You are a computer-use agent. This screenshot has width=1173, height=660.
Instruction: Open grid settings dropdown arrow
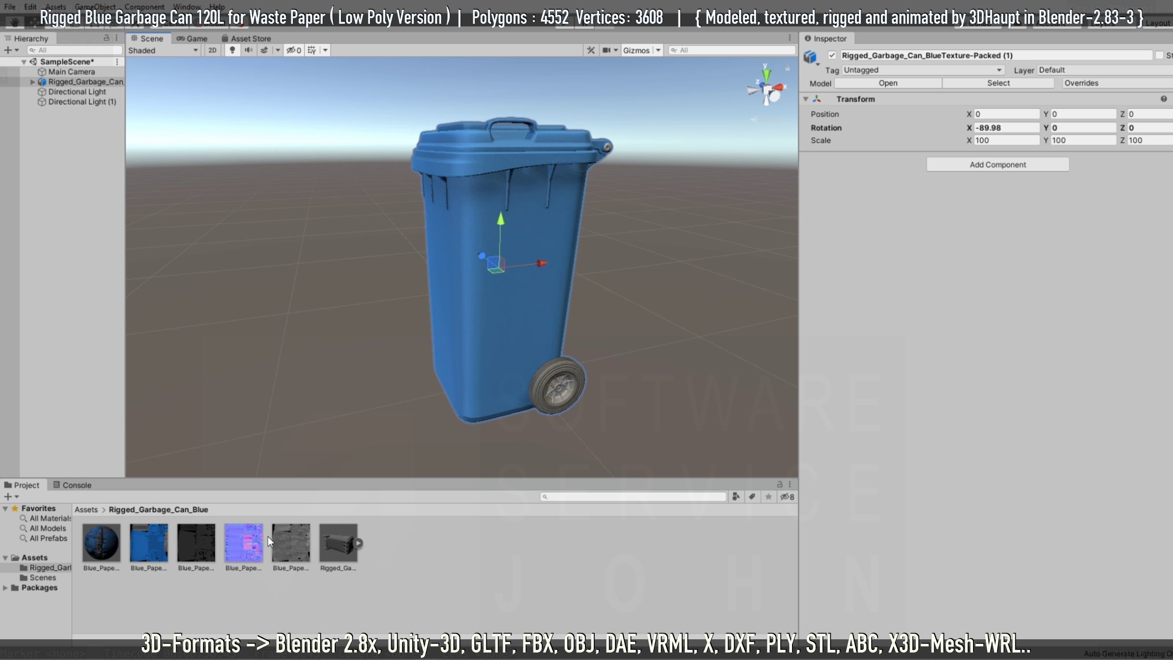[x=325, y=50]
